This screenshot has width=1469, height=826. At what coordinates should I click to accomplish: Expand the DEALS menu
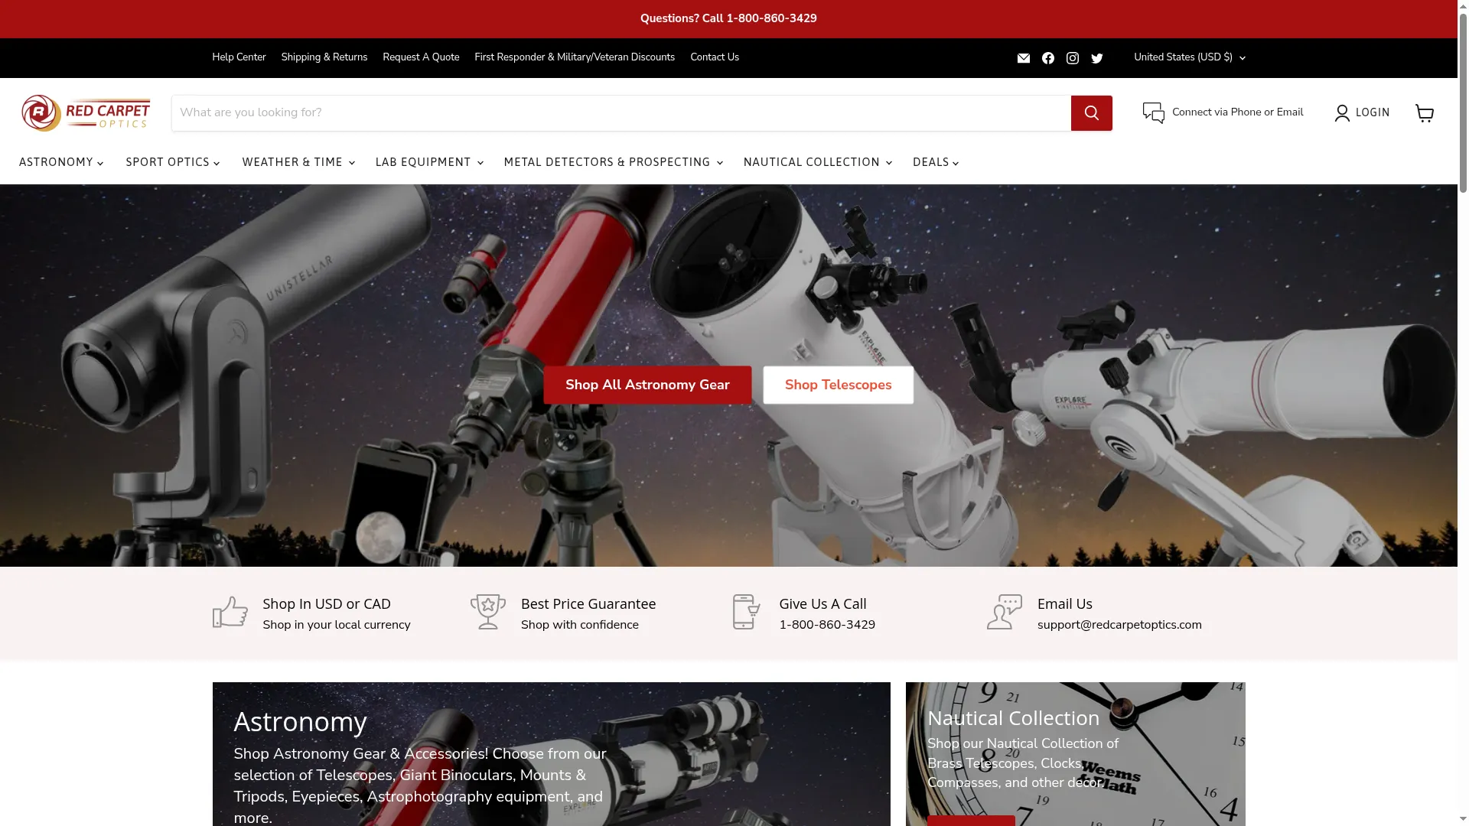pos(936,162)
